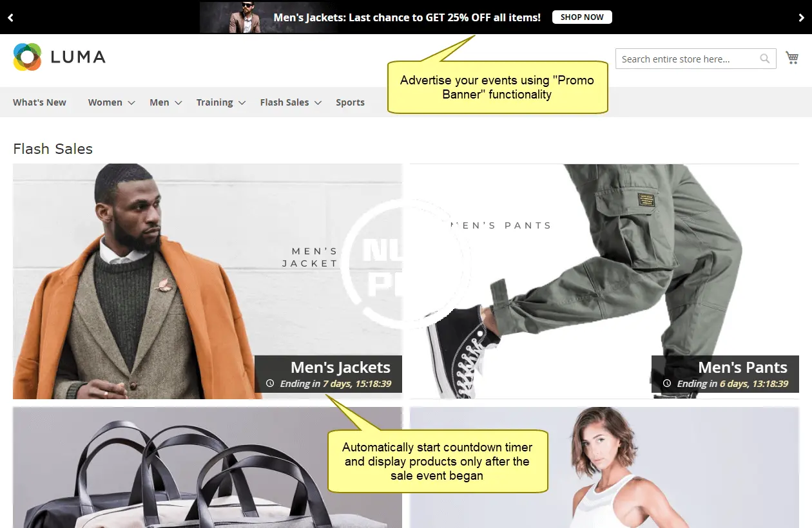Click the promo banner jacket thumbnail
Image resolution: width=812 pixels, height=528 pixels.
(235, 17)
